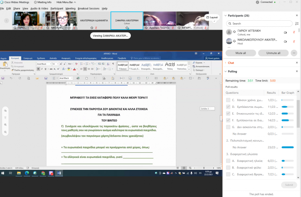The height and width of the screenshot is (197, 301).
Task: Open the Layout options button
Action: [x=211, y=17]
